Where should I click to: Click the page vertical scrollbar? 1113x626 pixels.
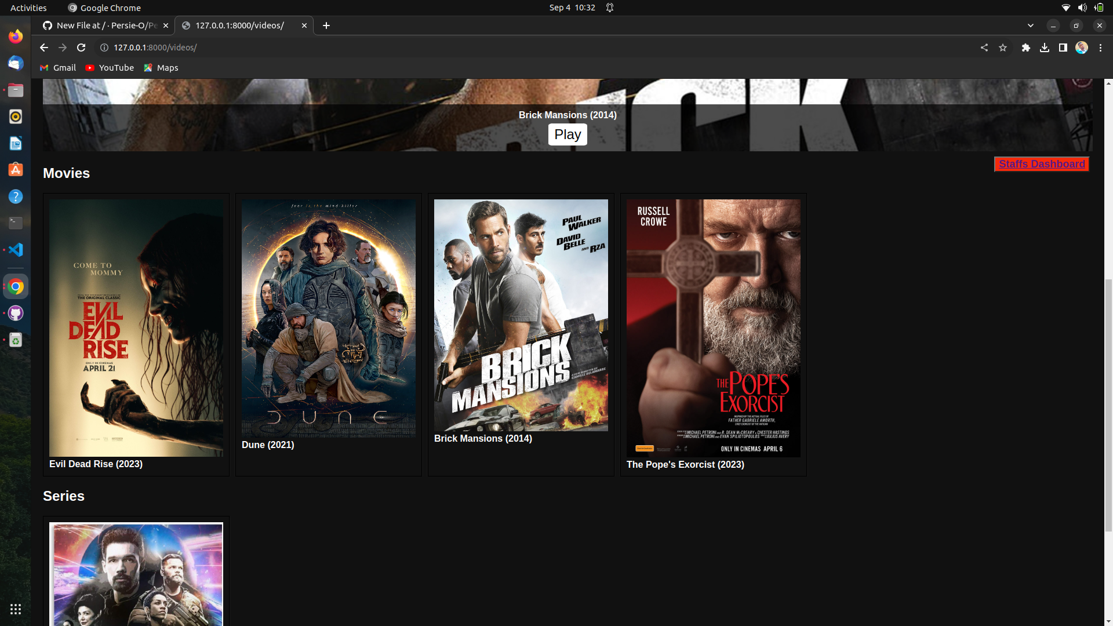tap(1108, 406)
